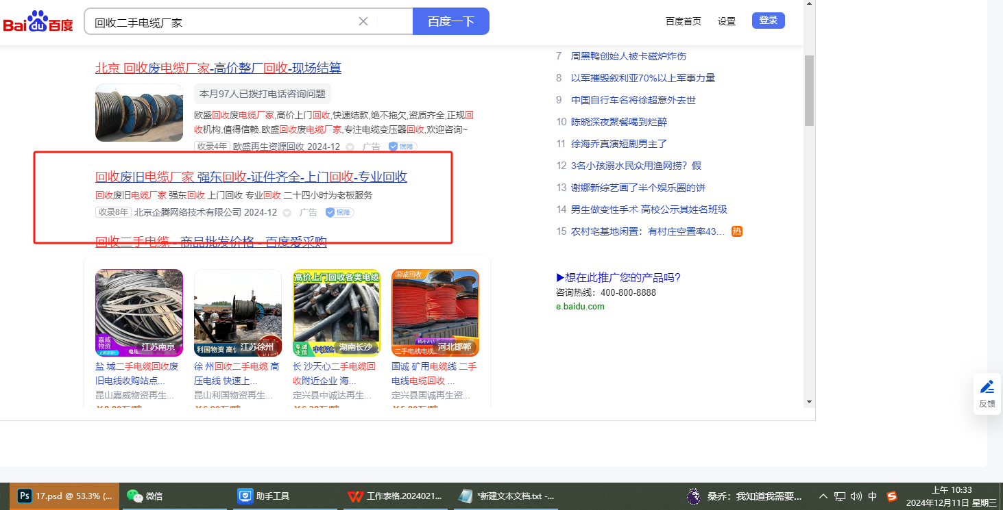Screen dimensions: 1003x510
Task: Expand the dropdown icon beside 欧盛再生资源回收 2024-12
Action: pyautogui.click(x=350, y=146)
